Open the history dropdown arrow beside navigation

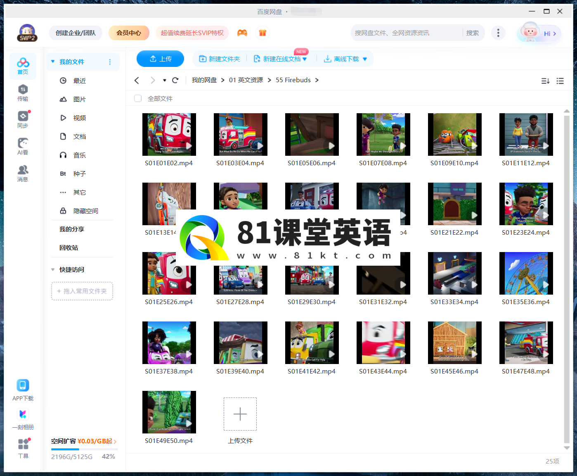164,80
